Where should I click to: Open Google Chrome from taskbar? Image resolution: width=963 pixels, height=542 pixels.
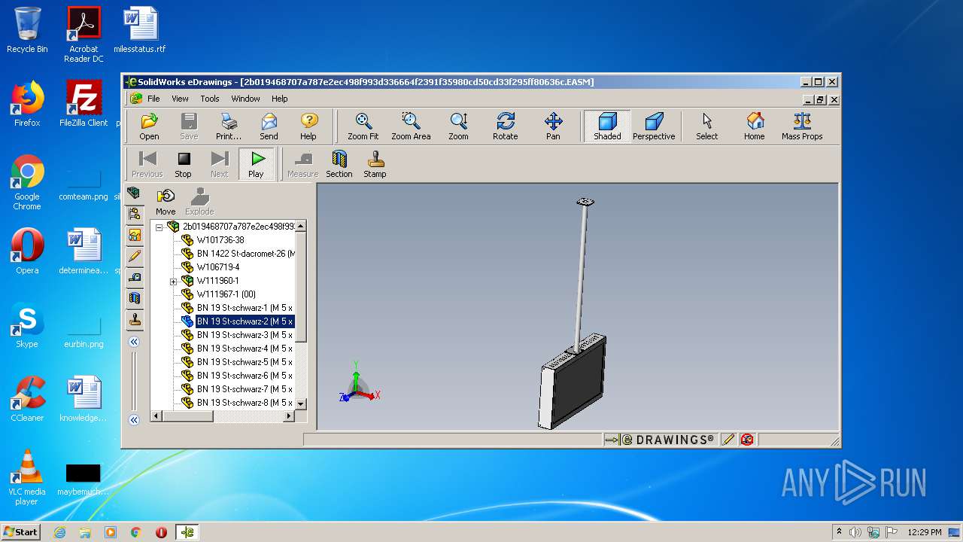tap(136, 532)
